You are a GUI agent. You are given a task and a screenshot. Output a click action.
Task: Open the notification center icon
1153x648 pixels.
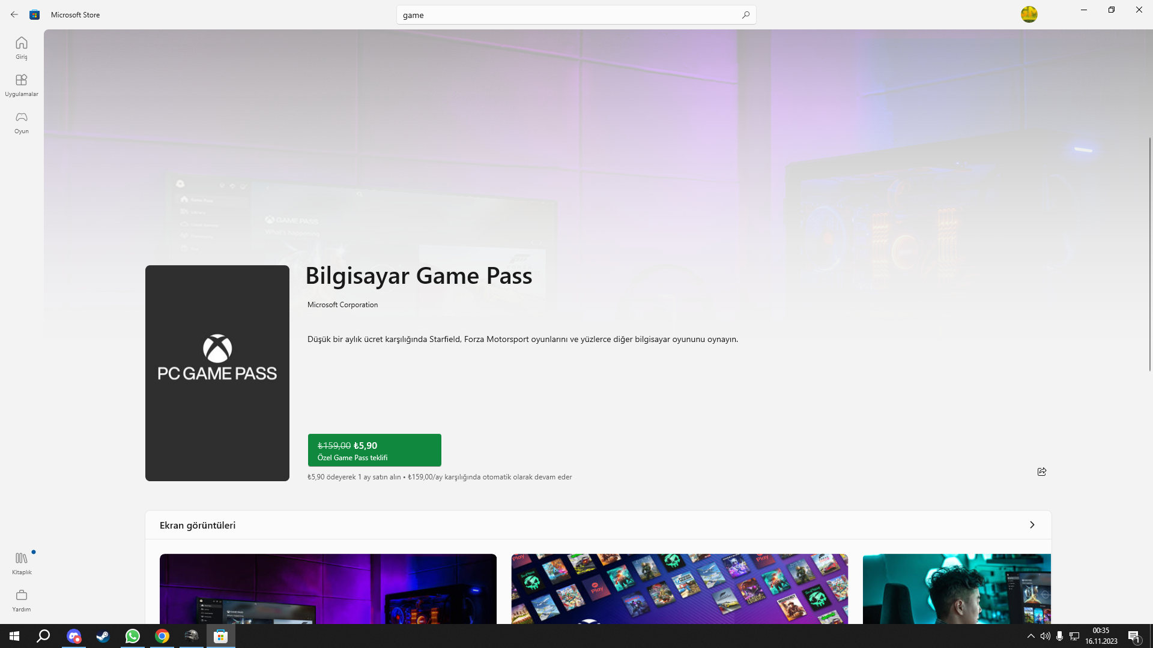click(1134, 636)
